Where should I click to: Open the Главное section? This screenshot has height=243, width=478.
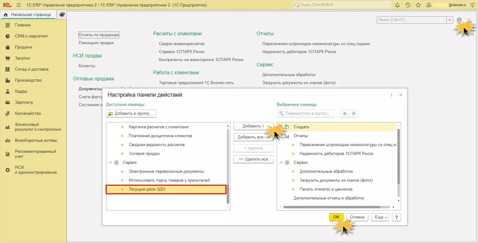coord(23,25)
